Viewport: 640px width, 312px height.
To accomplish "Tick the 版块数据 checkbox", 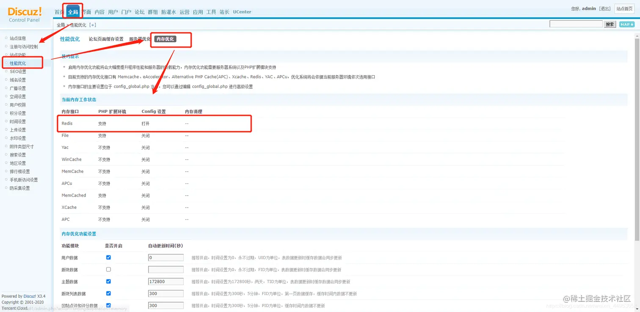I will [108, 269].
